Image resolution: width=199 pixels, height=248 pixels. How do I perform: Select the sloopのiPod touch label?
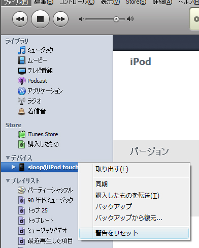(x=53, y=167)
